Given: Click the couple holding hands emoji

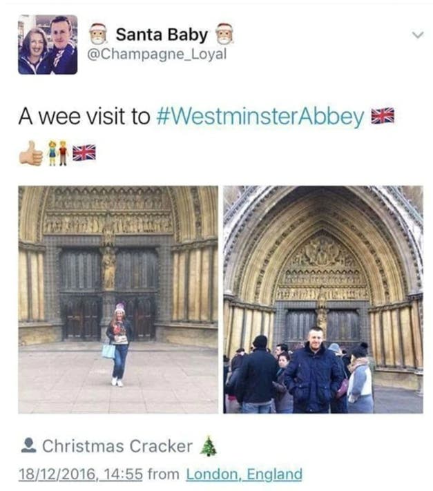Looking at the screenshot, I should pyautogui.click(x=57, y=153).
